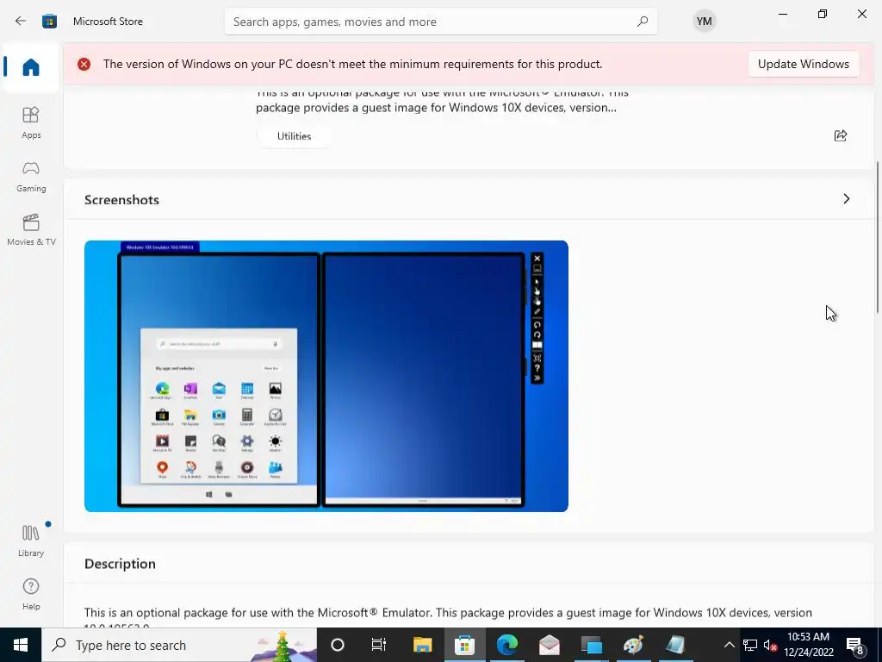Click the Description heading
This screenshot has width=882, height=662.
click(120, 564)
